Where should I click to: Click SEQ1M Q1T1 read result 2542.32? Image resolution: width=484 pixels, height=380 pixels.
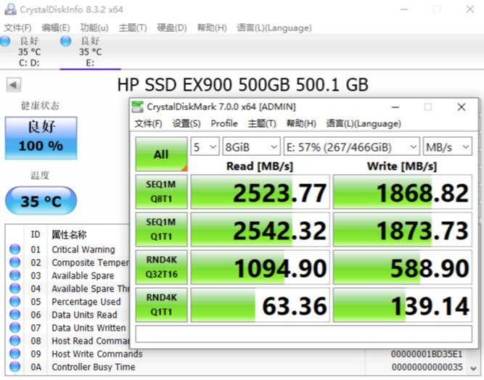coord(261,229)
